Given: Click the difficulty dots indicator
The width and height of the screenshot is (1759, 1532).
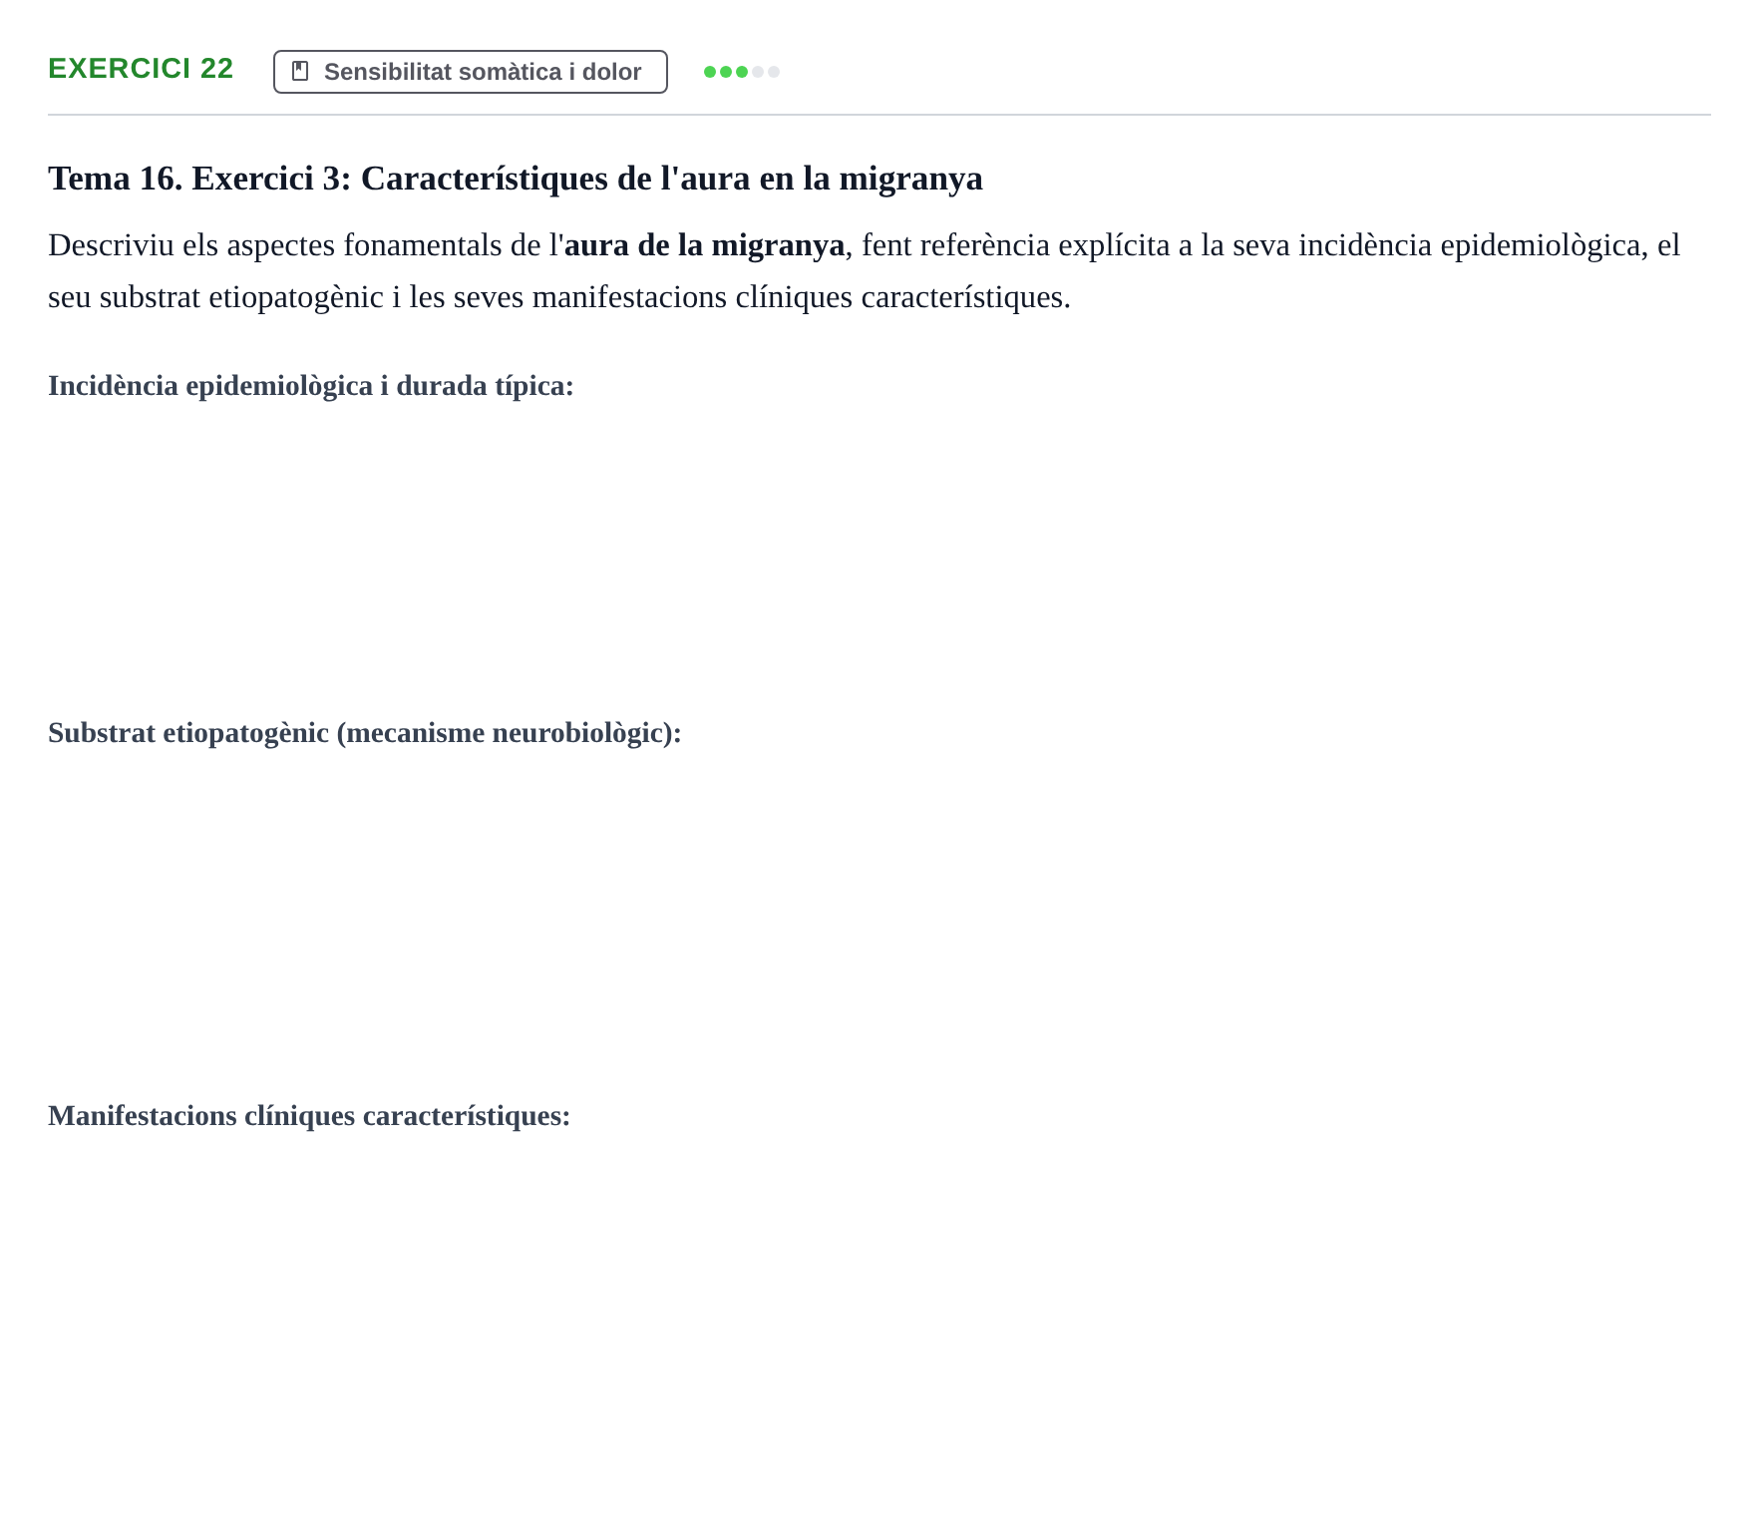Looking at the screenshot, I should [x=742, y=72].
